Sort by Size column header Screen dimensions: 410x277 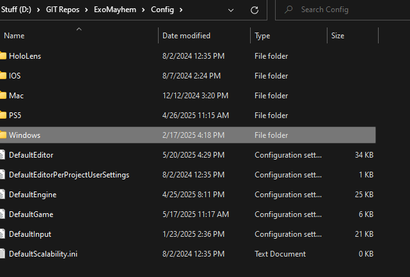click(338, 36)
